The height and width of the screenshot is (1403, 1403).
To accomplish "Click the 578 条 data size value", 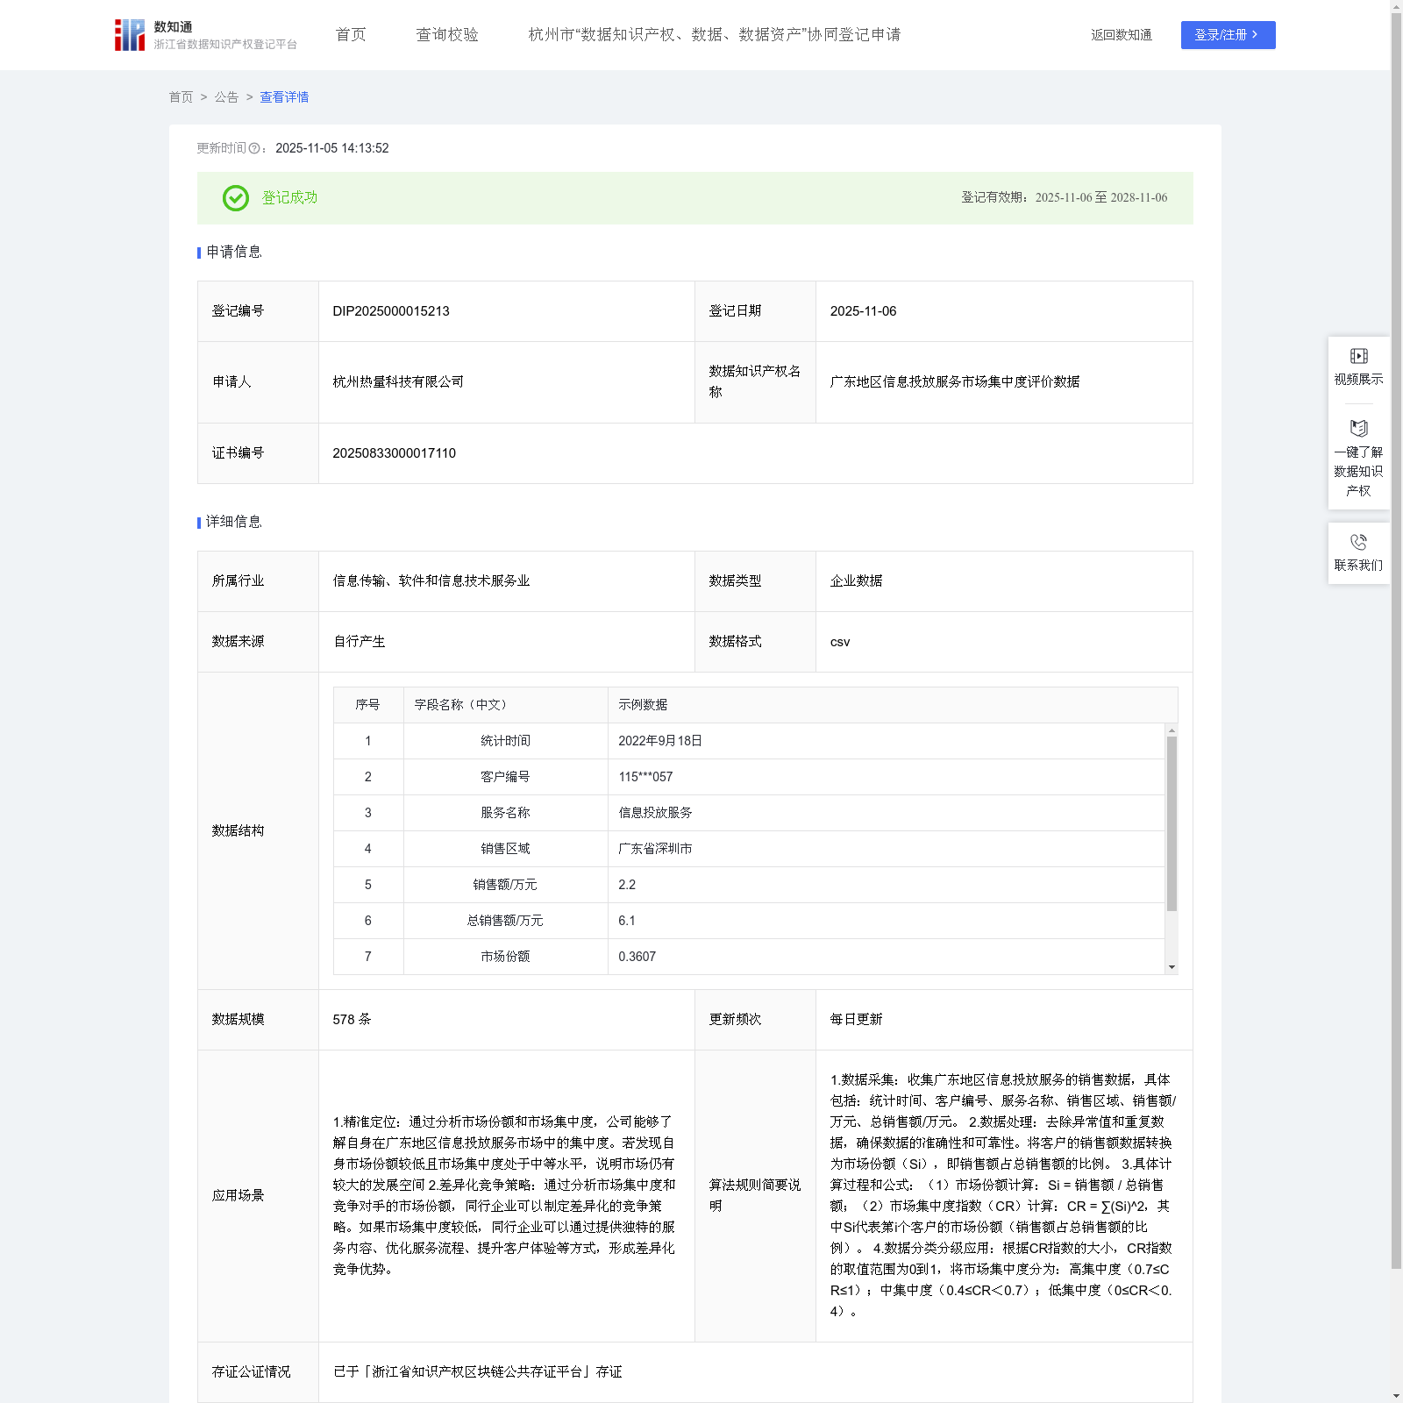I will [352, 1020].
